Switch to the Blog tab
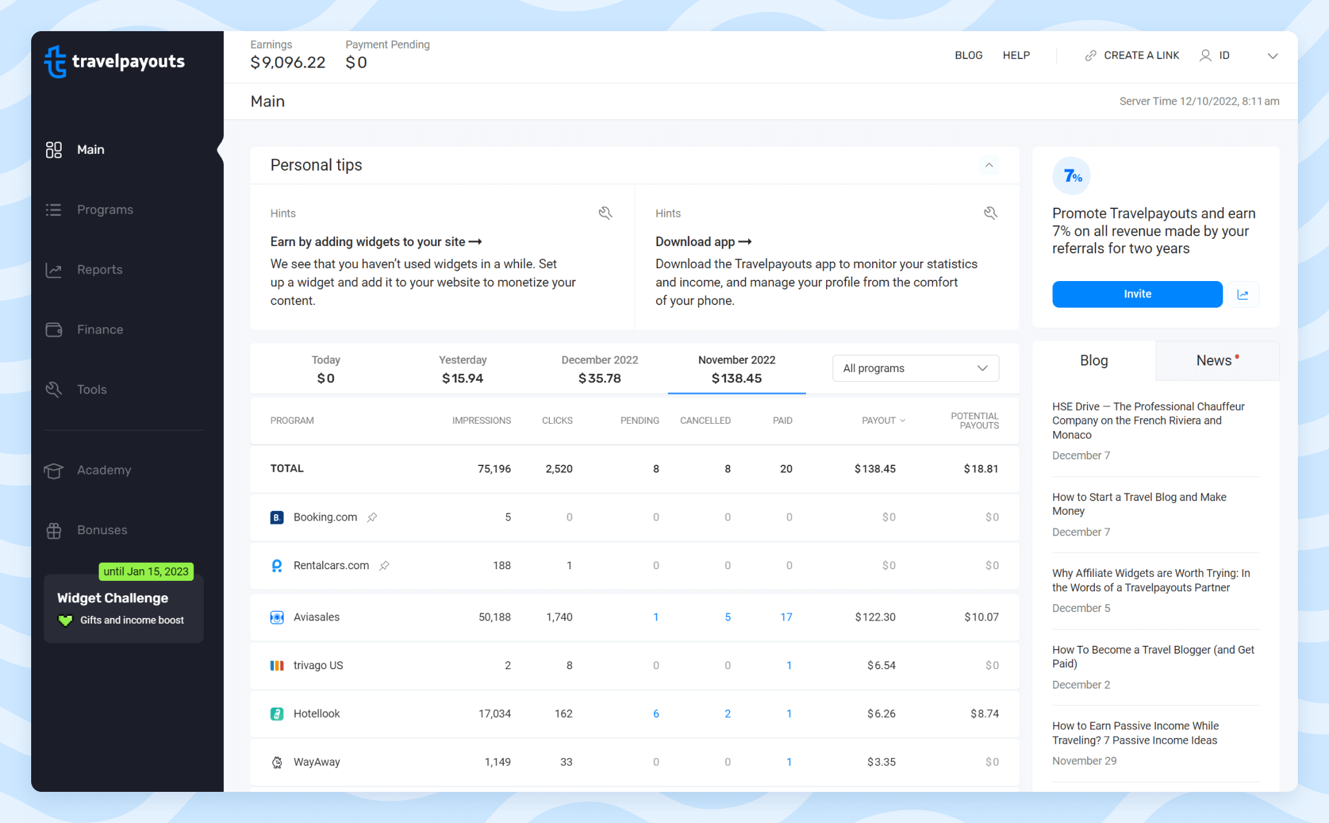 pos(1094,361)
